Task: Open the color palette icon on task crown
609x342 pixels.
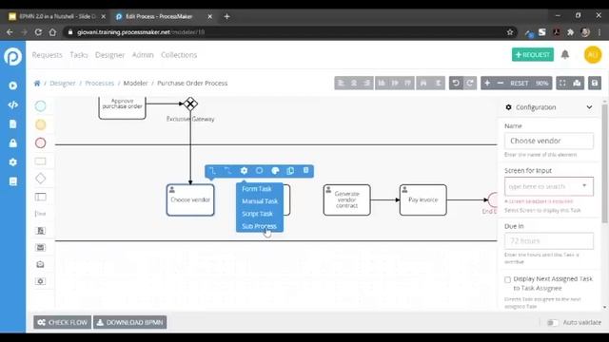Action: 275,171
